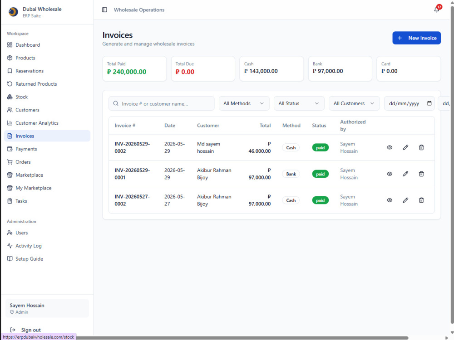Open Marketplace page
454x340 pixels.
pos(47,175)
